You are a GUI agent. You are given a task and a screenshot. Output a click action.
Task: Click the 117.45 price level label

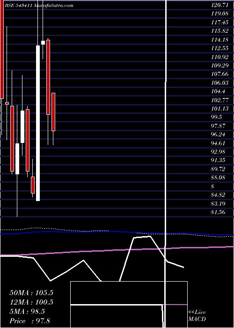click(220, 22)
